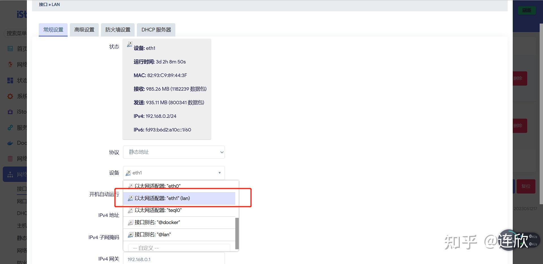
Task: Click the device icon beside 设备: eth1 status
Action: 130,44
